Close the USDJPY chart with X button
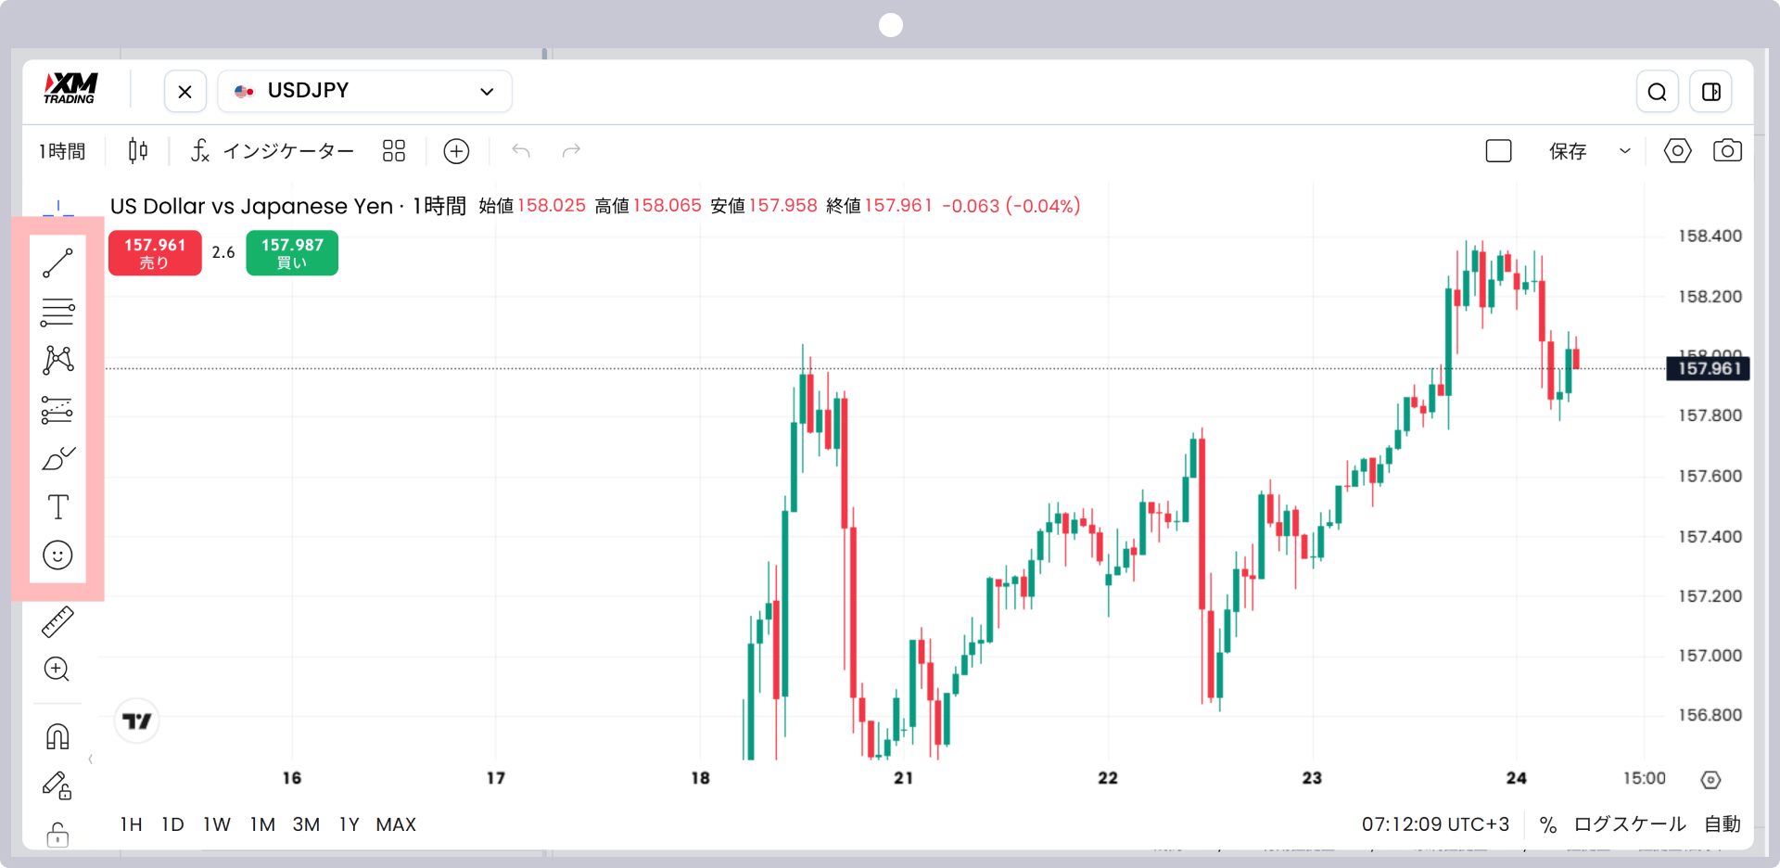Image resolution: width=1780 pixels, height=868 pixels. click(185, 92)
